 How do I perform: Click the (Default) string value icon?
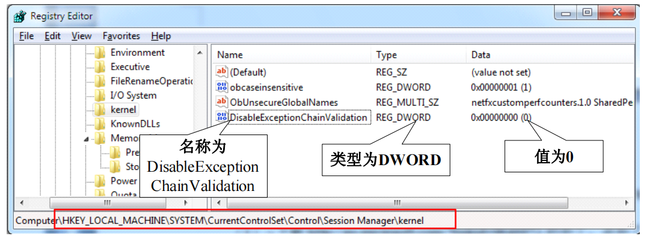click(x=222, y=72)
